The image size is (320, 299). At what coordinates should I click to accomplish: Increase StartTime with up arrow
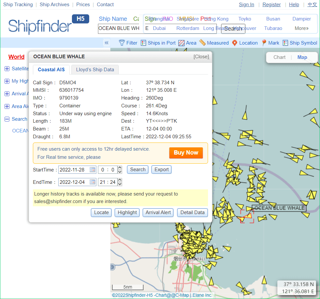[120, 168]
